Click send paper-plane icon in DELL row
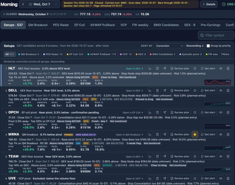 click(x=165, y=91)
